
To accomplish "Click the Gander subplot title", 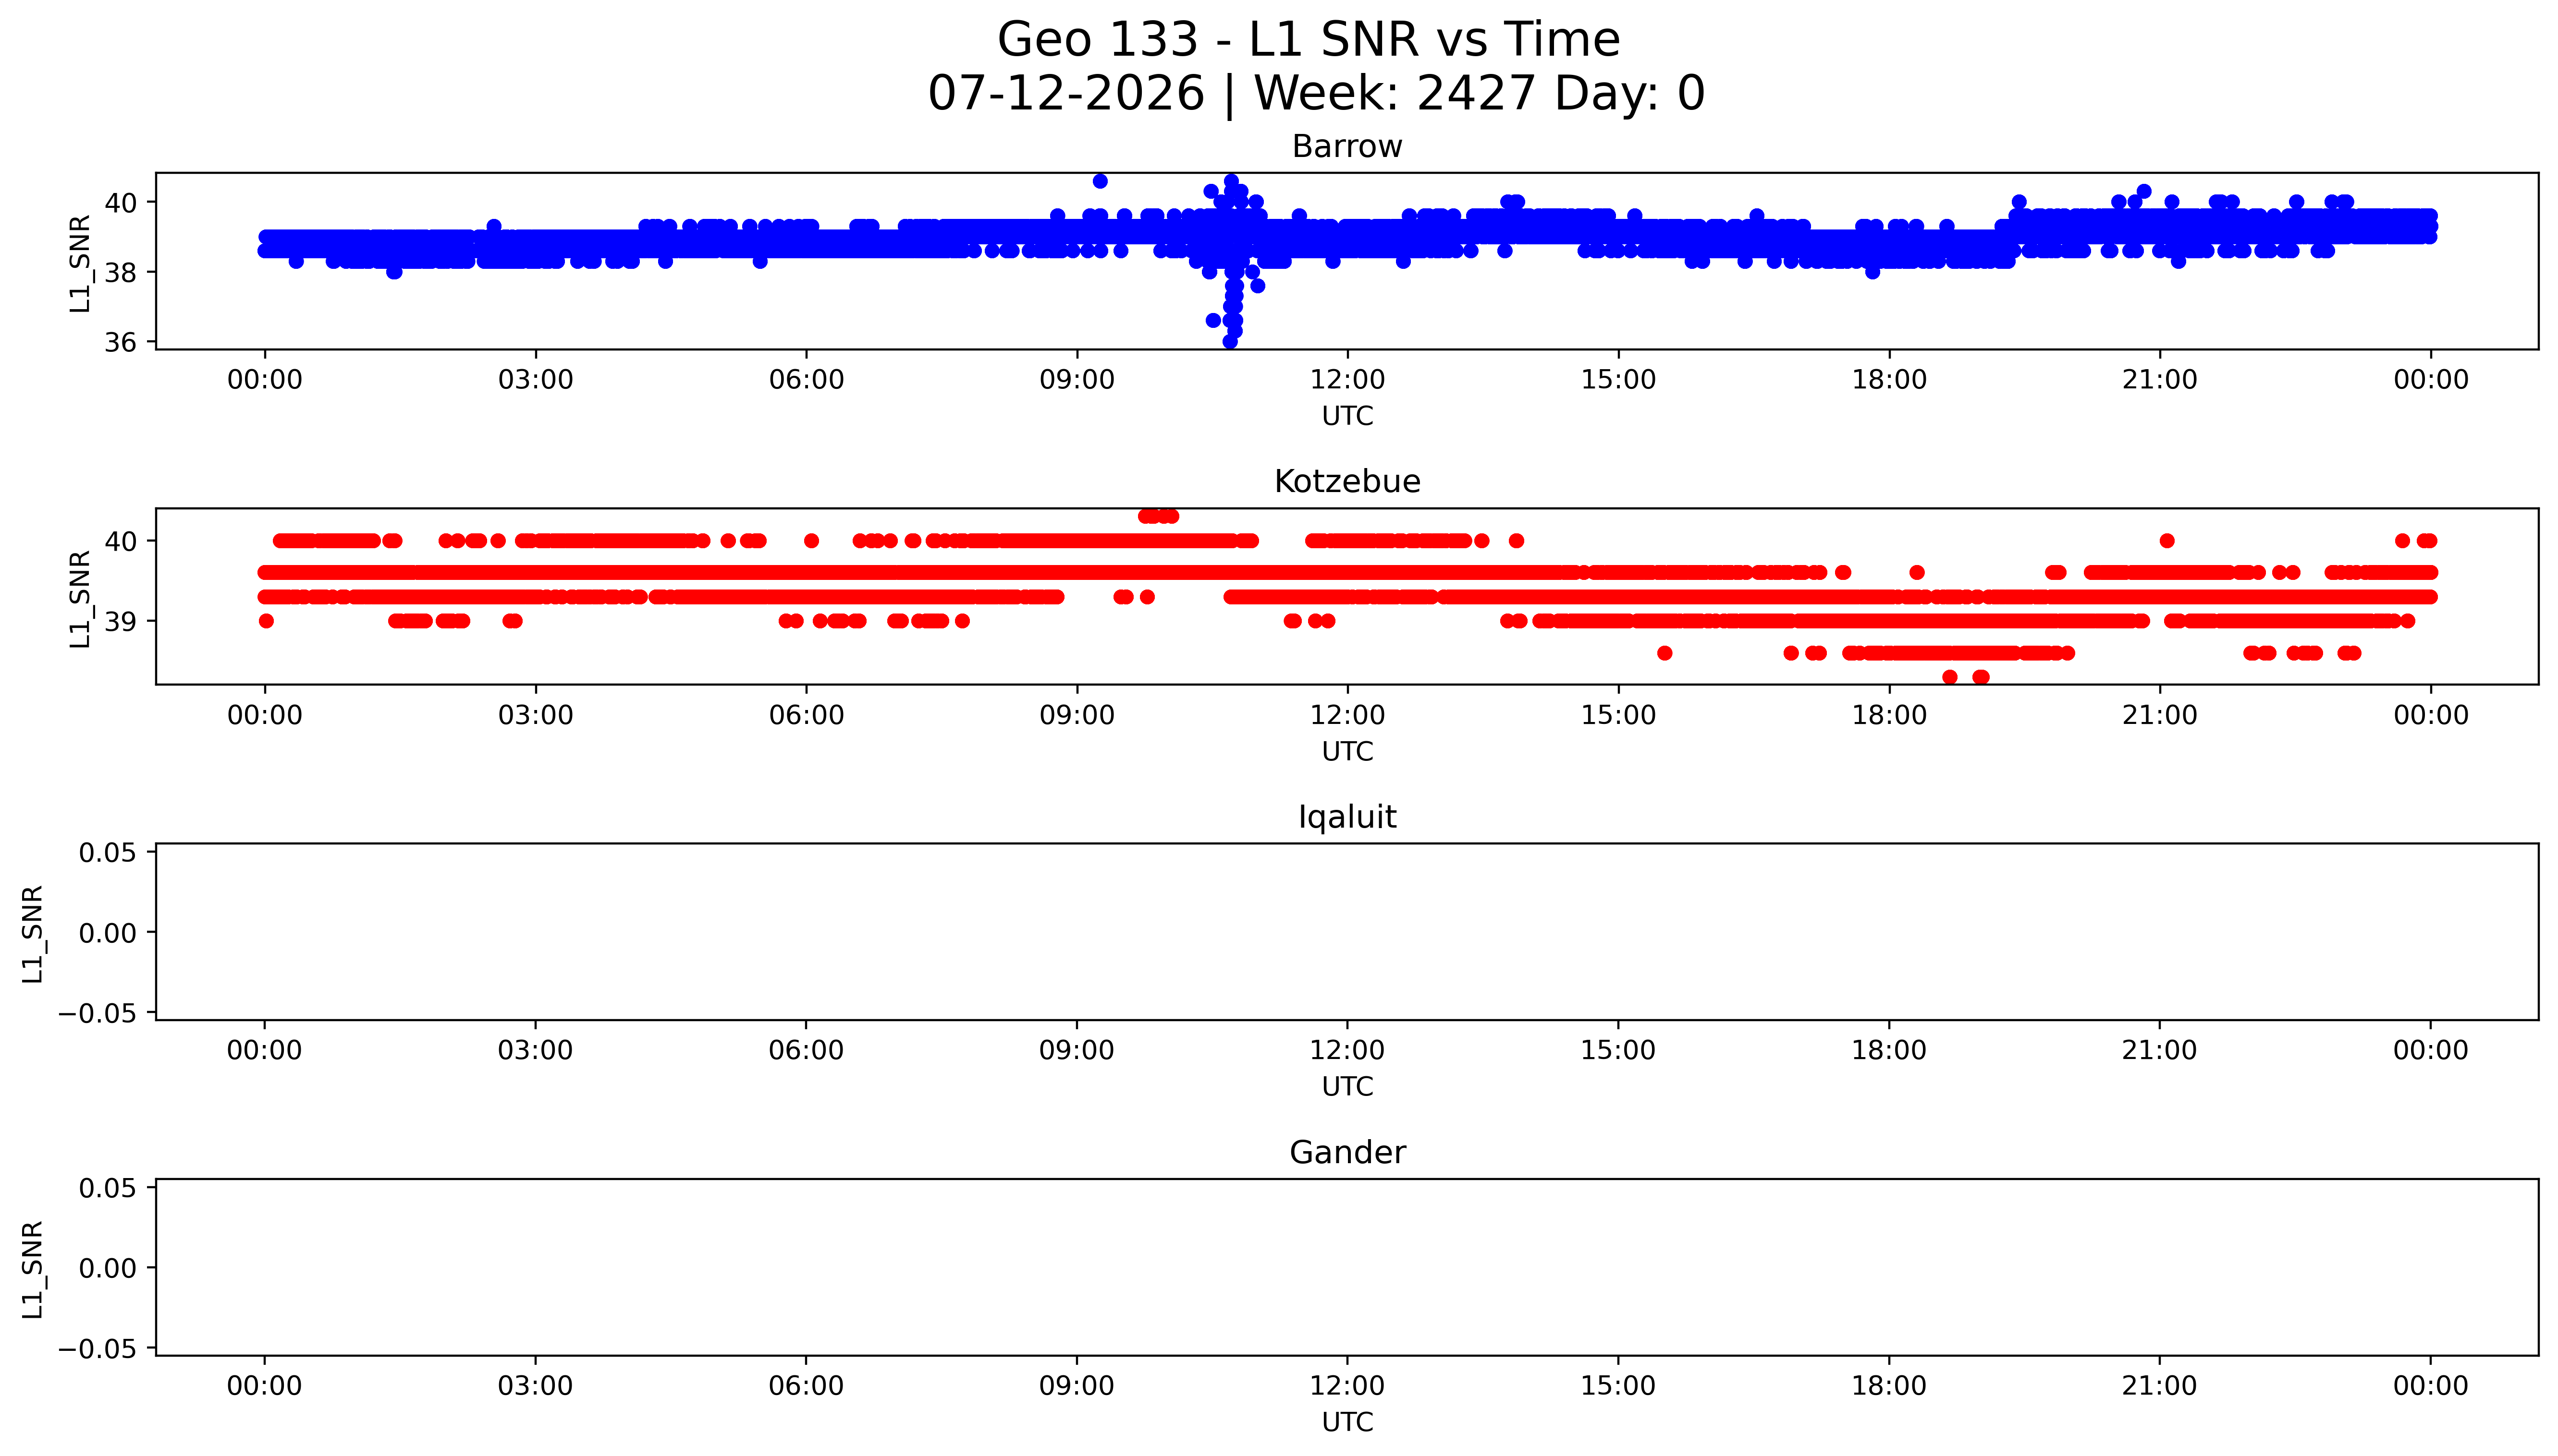I will click(1346, 1153).
